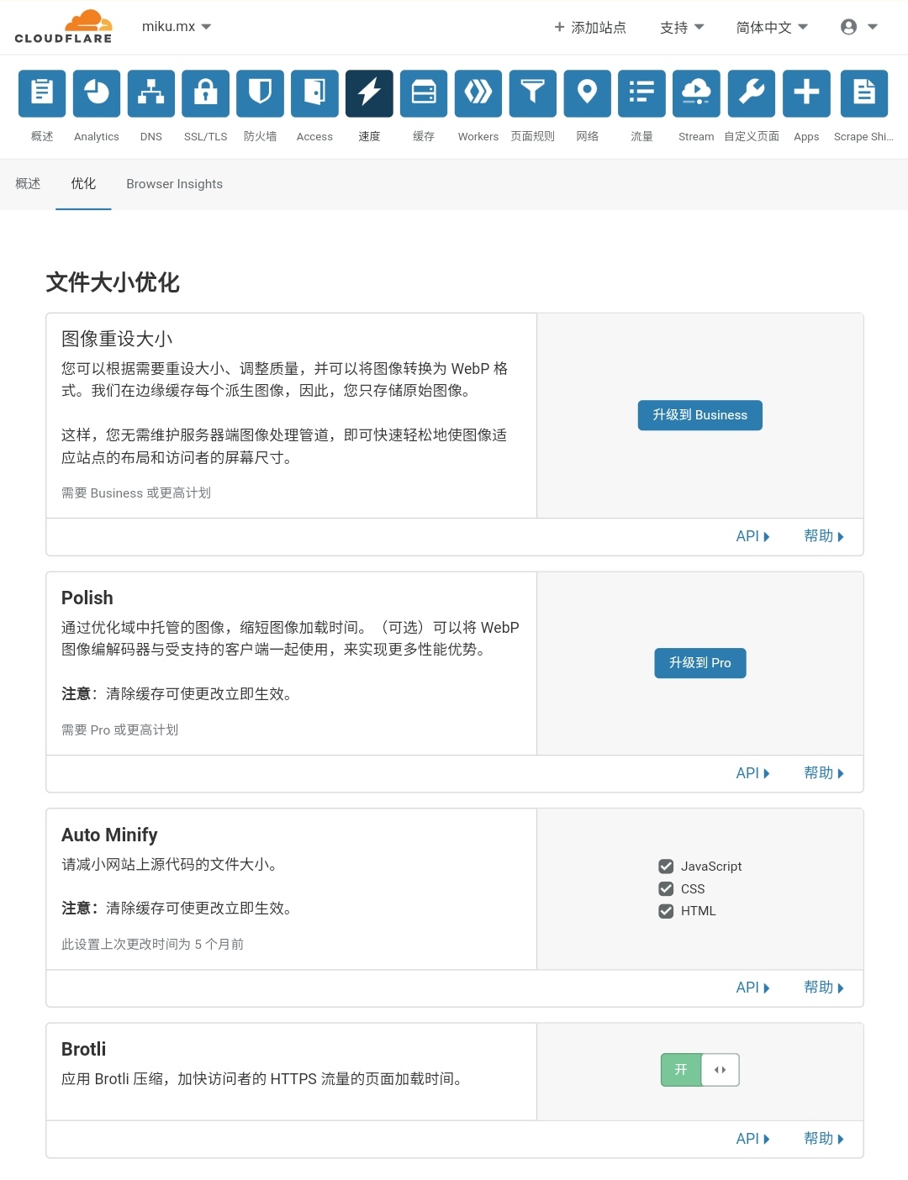Open the 网络 location pin icon

(588, 93)
